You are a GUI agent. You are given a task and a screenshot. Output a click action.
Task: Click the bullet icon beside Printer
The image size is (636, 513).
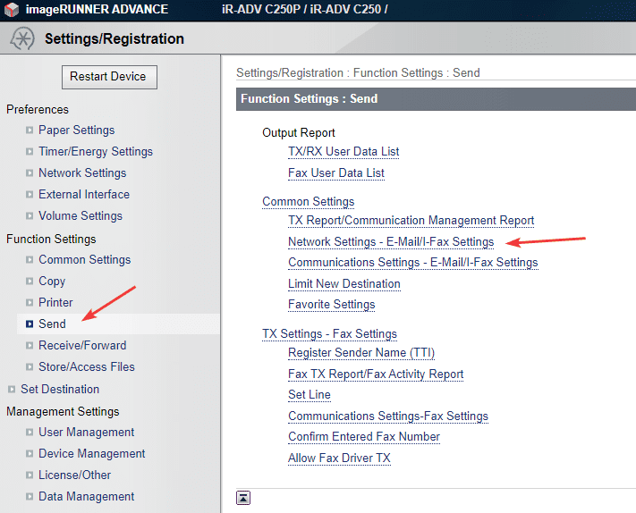[30, 303]
